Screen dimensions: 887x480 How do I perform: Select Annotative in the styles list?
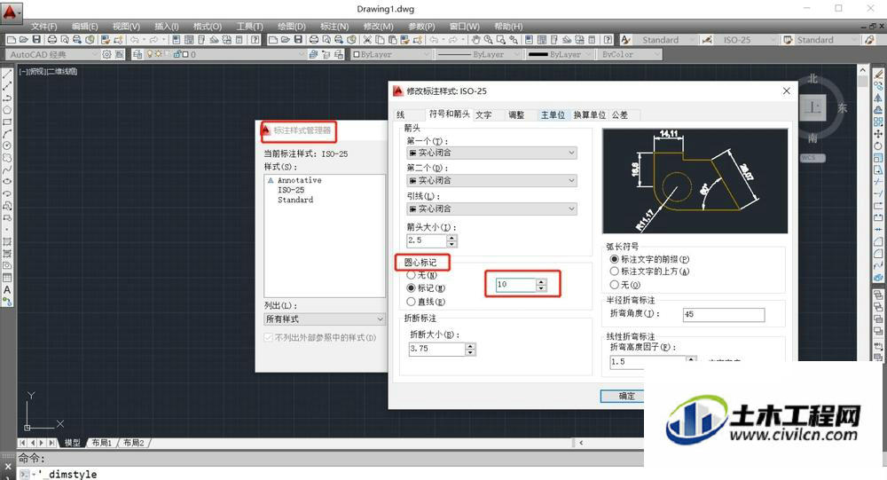(299, 180)
